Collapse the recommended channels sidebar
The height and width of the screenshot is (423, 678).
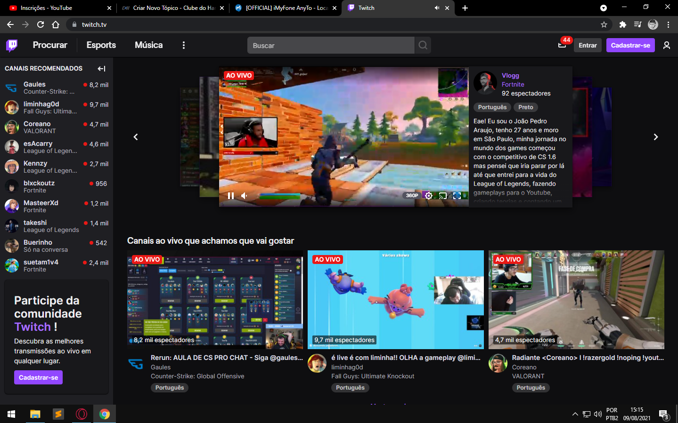[101, 69]
